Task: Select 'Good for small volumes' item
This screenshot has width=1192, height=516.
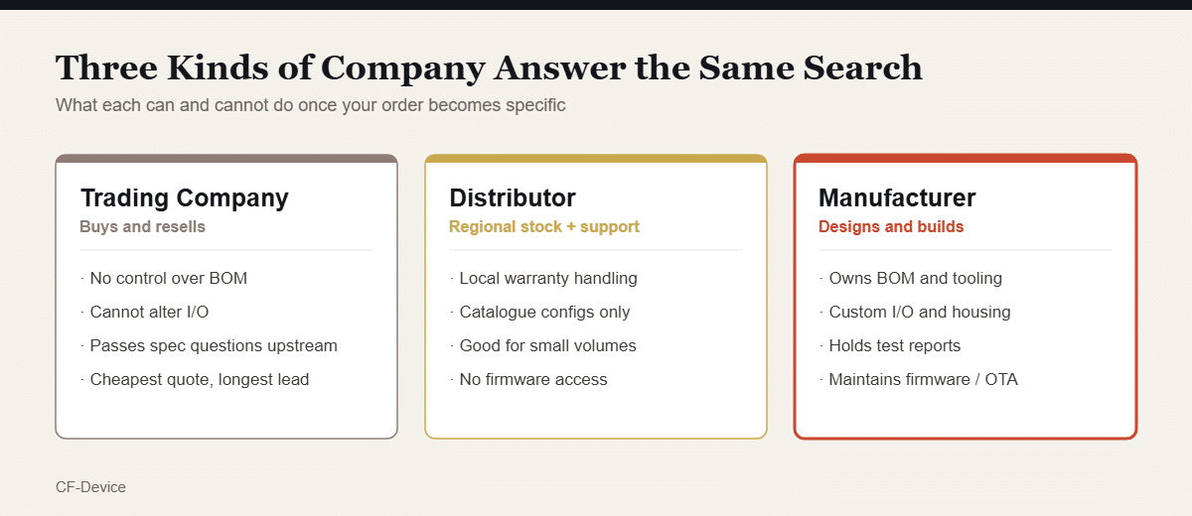Action: 543,345
